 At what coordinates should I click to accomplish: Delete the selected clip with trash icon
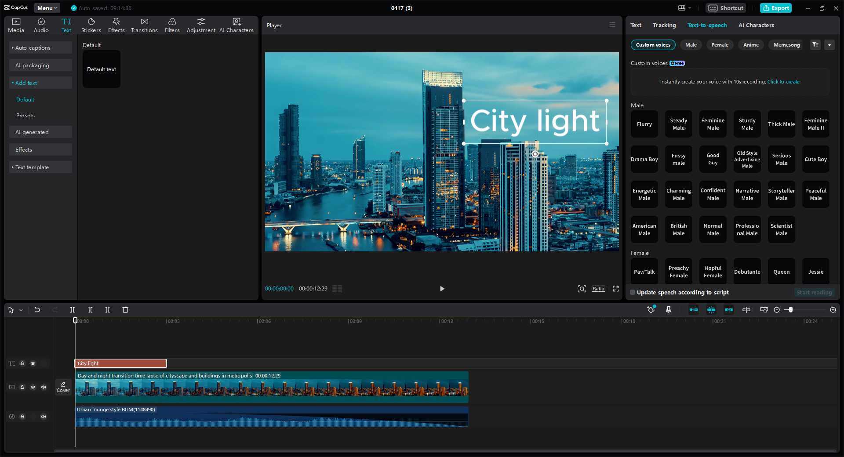click(125, 310)
